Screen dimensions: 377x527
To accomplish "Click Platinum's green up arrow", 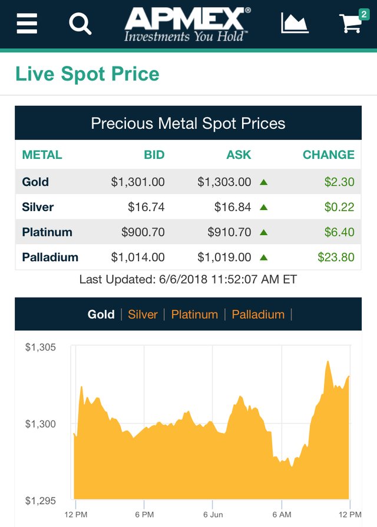I will tap(263, 232).
